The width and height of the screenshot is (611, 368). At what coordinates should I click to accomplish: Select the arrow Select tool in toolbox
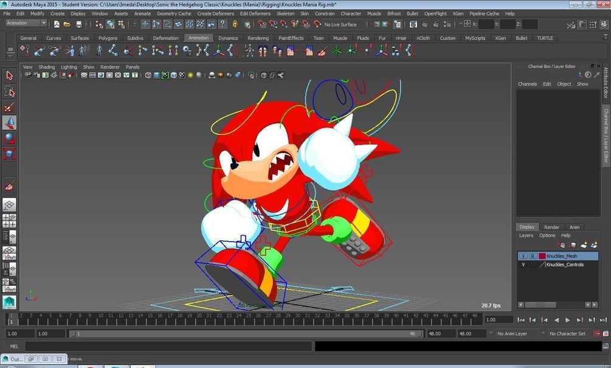[x=9, y=75]
